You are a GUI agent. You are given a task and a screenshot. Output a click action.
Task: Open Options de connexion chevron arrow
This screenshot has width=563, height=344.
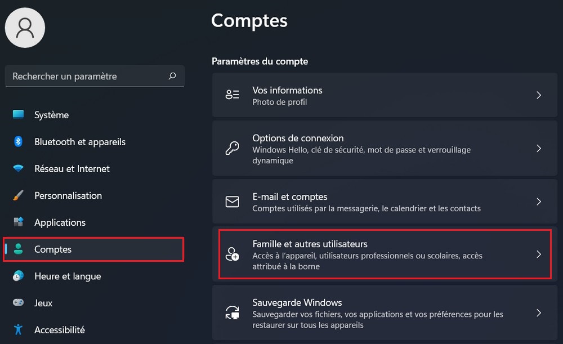539,149
